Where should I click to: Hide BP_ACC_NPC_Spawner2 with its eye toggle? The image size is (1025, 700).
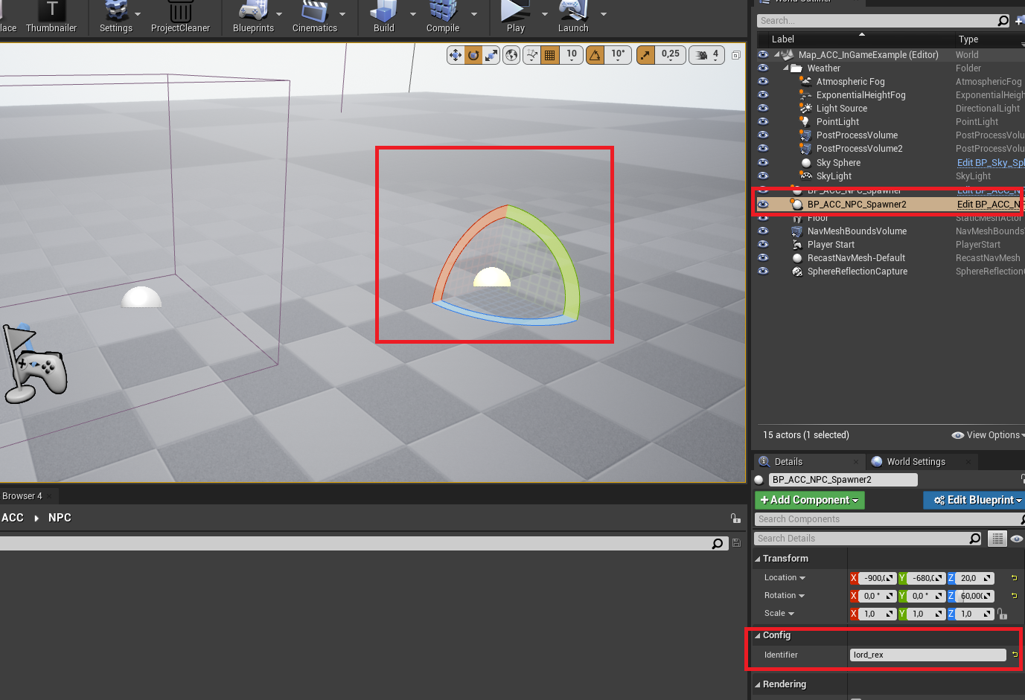click(x=763, y=204)
